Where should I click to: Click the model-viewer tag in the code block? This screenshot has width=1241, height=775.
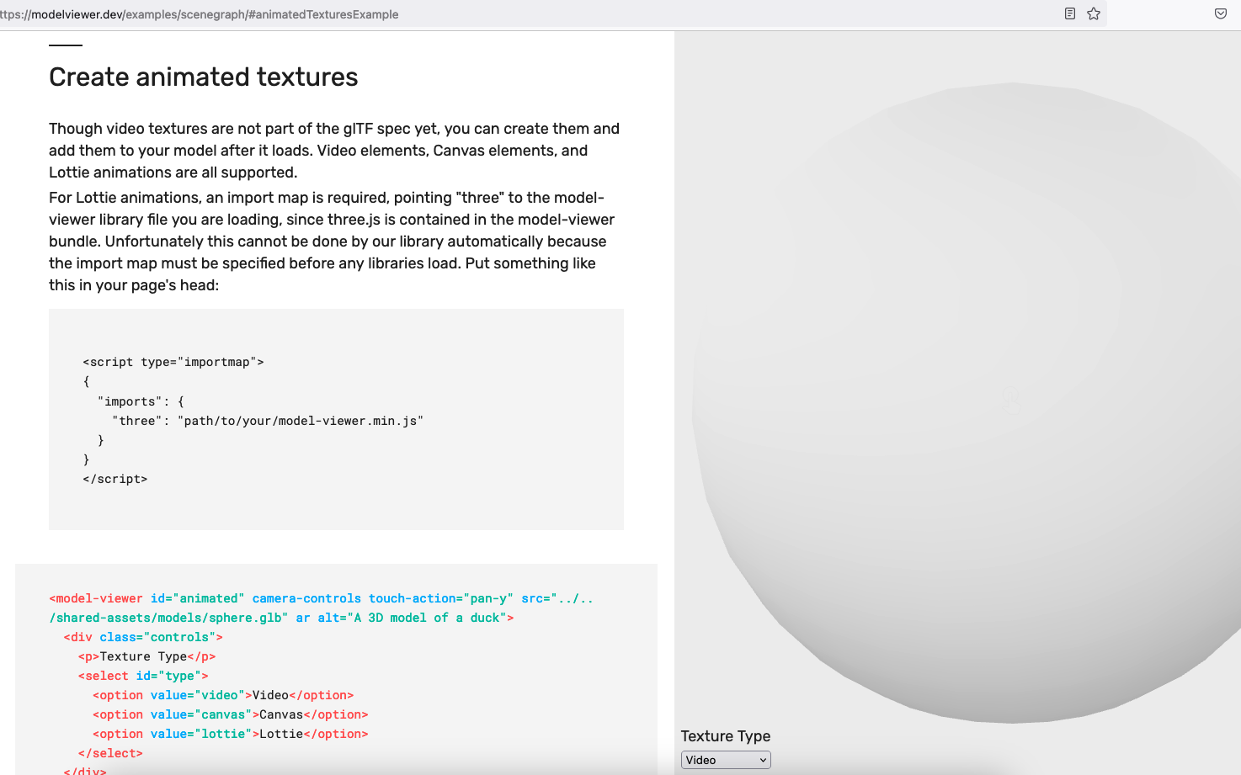coord(95,597)
